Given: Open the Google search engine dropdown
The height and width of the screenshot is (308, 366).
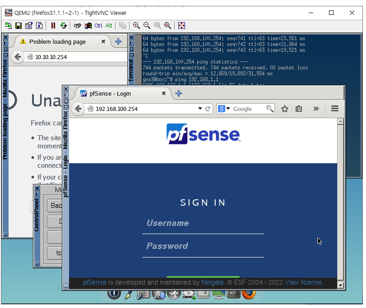Looking at the screenshot, I should 224,109.
